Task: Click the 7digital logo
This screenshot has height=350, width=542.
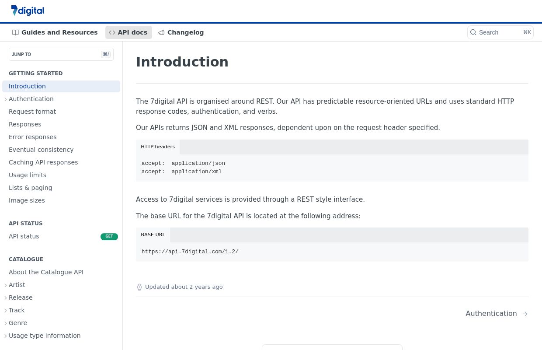Action: tap(28, 10)
